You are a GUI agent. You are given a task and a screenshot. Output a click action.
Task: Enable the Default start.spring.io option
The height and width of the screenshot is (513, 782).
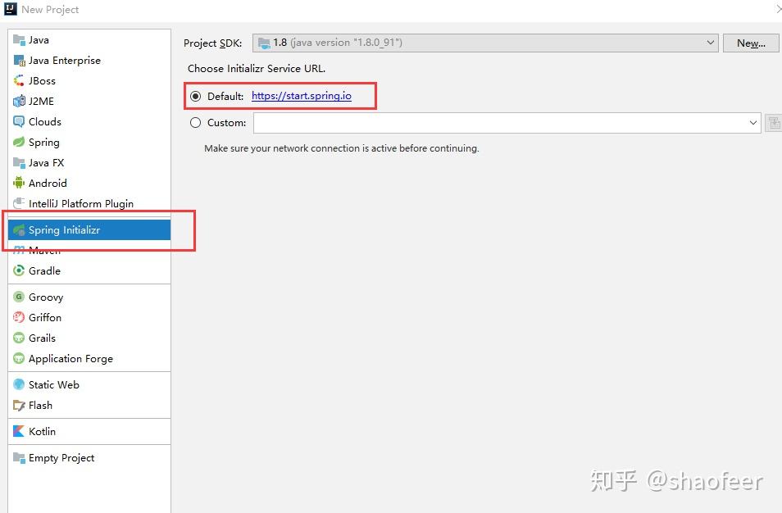[195, 96]
